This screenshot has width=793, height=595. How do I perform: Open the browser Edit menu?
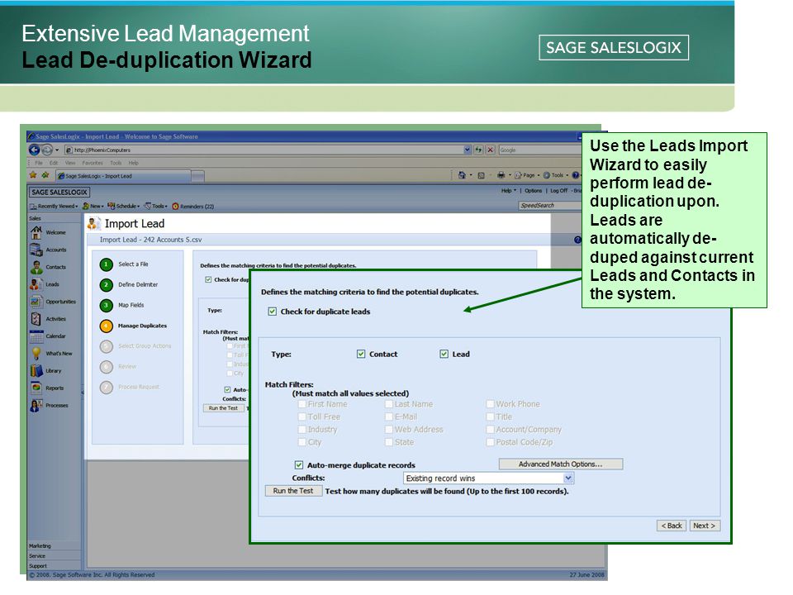coord(54,163)
